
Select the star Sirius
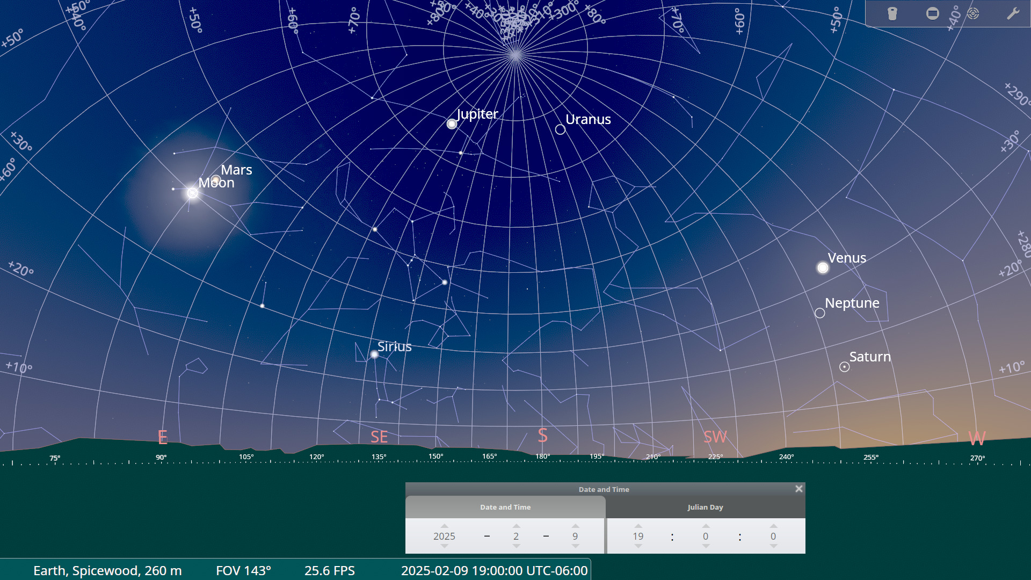point(374,354)
